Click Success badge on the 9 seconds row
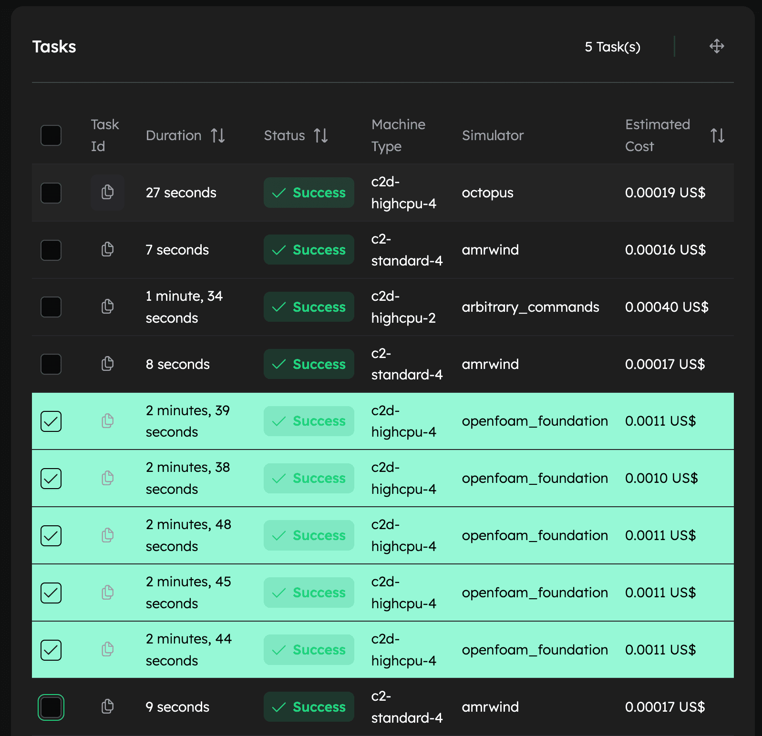 pos(309,707)
